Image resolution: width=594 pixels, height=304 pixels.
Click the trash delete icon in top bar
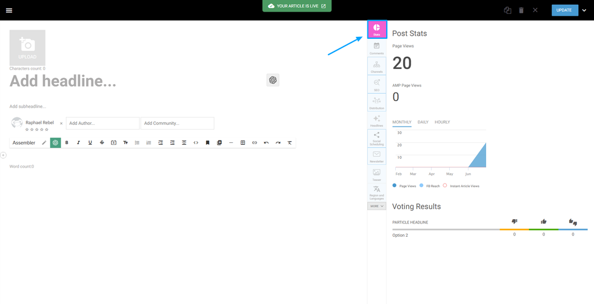tap(521, 10)
